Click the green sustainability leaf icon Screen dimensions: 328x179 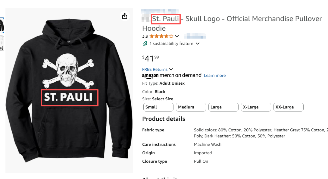[145, 43]
